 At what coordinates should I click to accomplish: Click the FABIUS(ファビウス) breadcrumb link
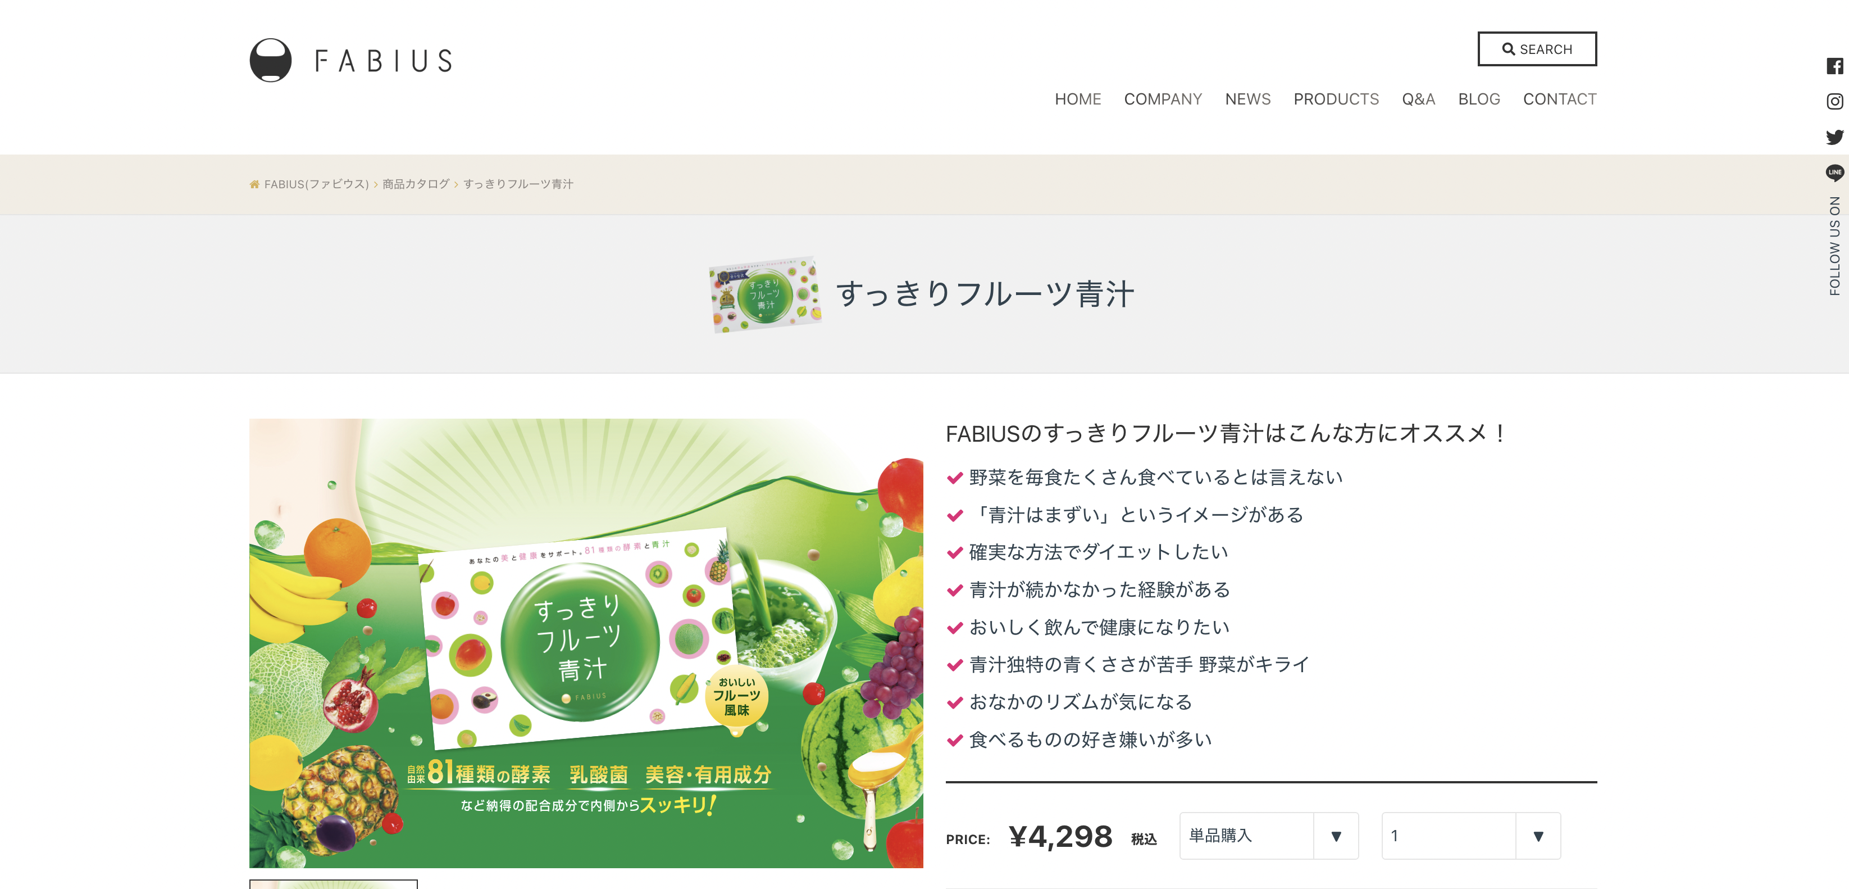317,184
